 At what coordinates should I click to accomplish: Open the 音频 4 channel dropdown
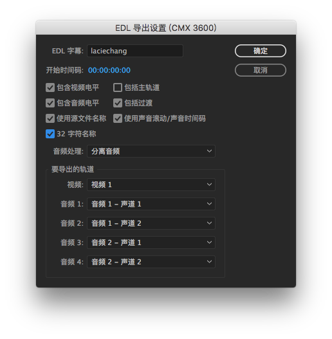151,262
